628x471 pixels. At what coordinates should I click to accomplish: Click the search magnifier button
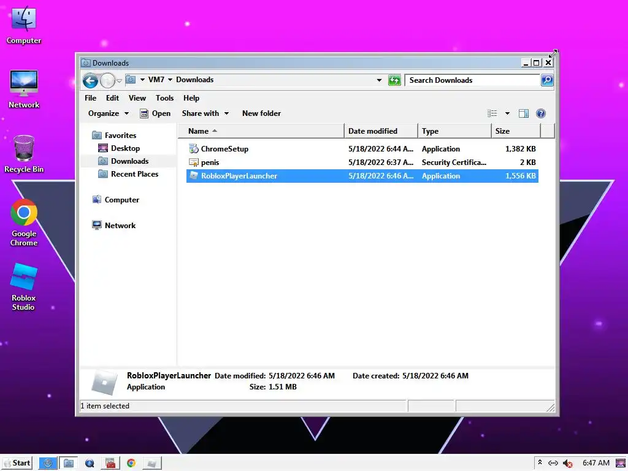[547, 80]
